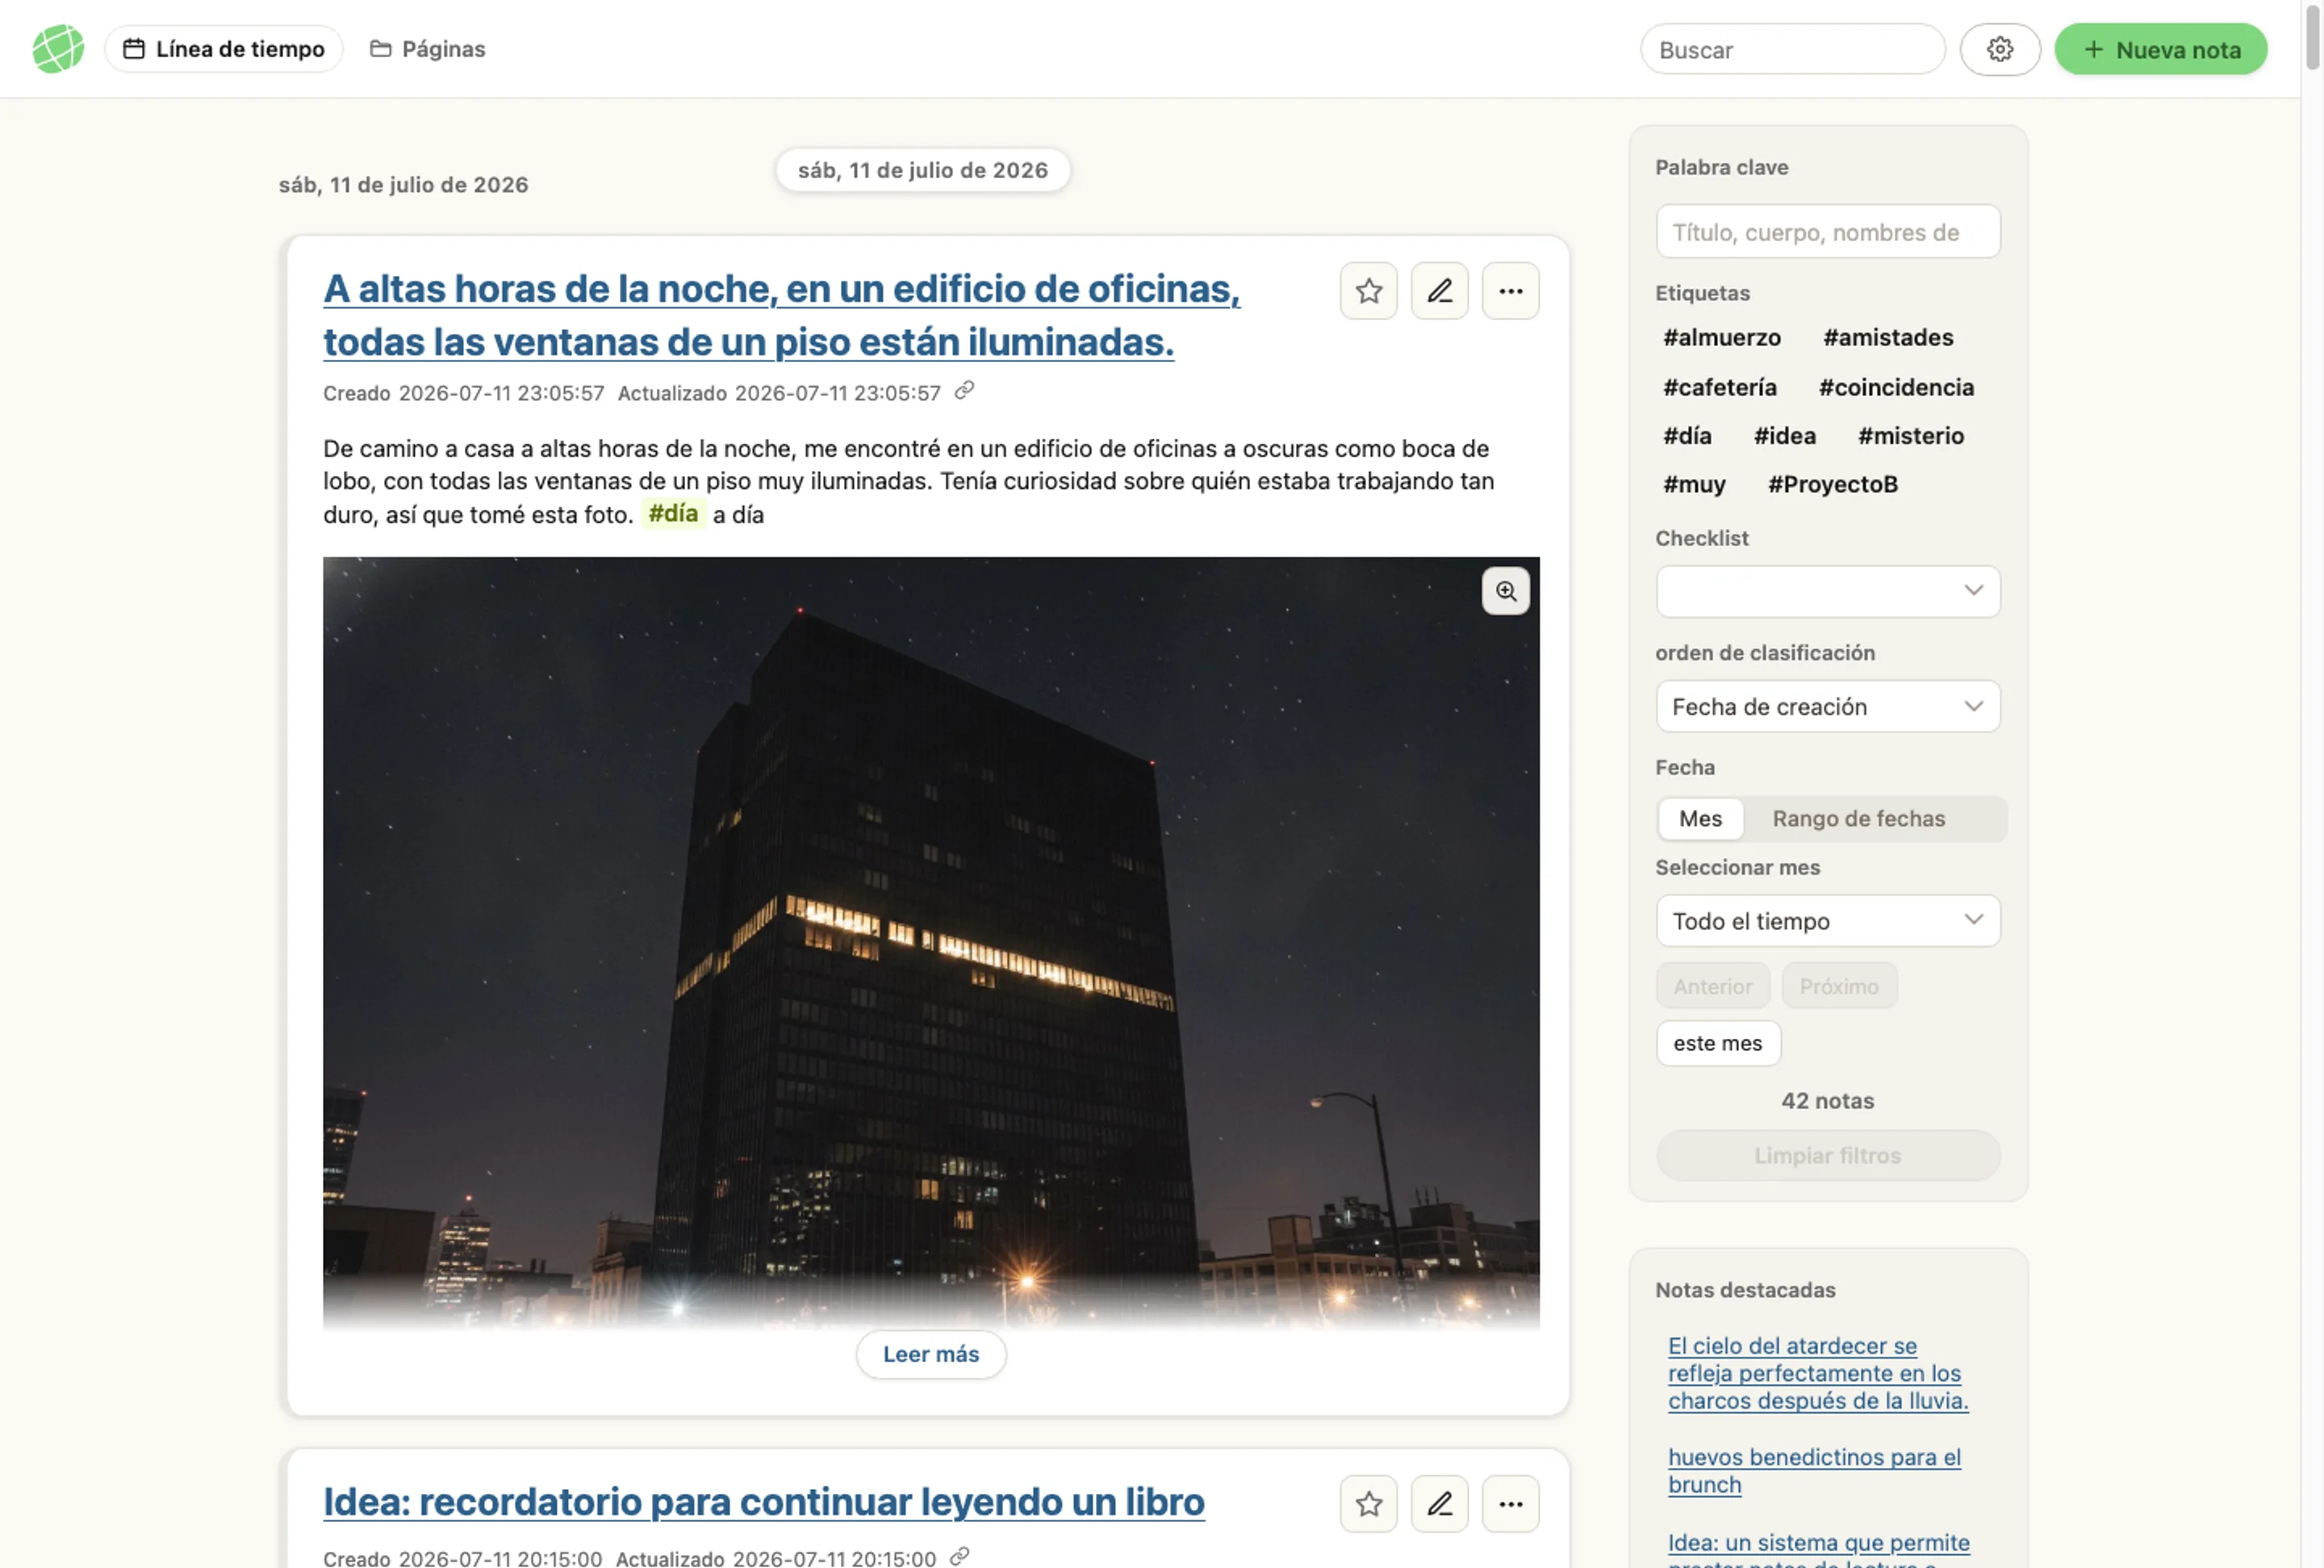The image size is (2324, 1568).
Task: Click Leer más on the building note
Action: 930,1354
